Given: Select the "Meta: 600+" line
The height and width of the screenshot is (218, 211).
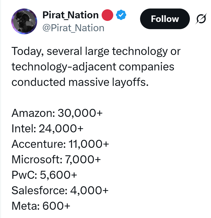Looking at the screenshot, I should tap(41, 206).
